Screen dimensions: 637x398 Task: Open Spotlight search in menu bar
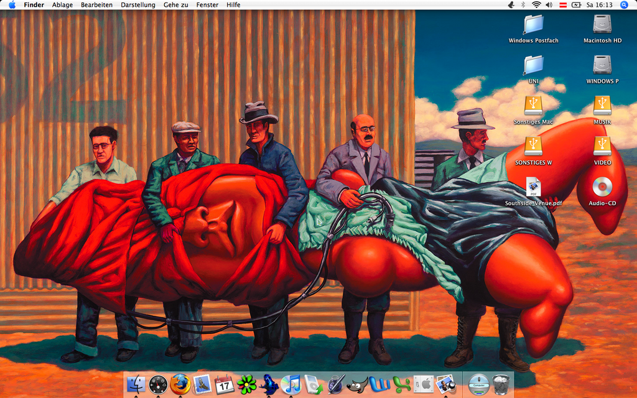click(624, 5)
